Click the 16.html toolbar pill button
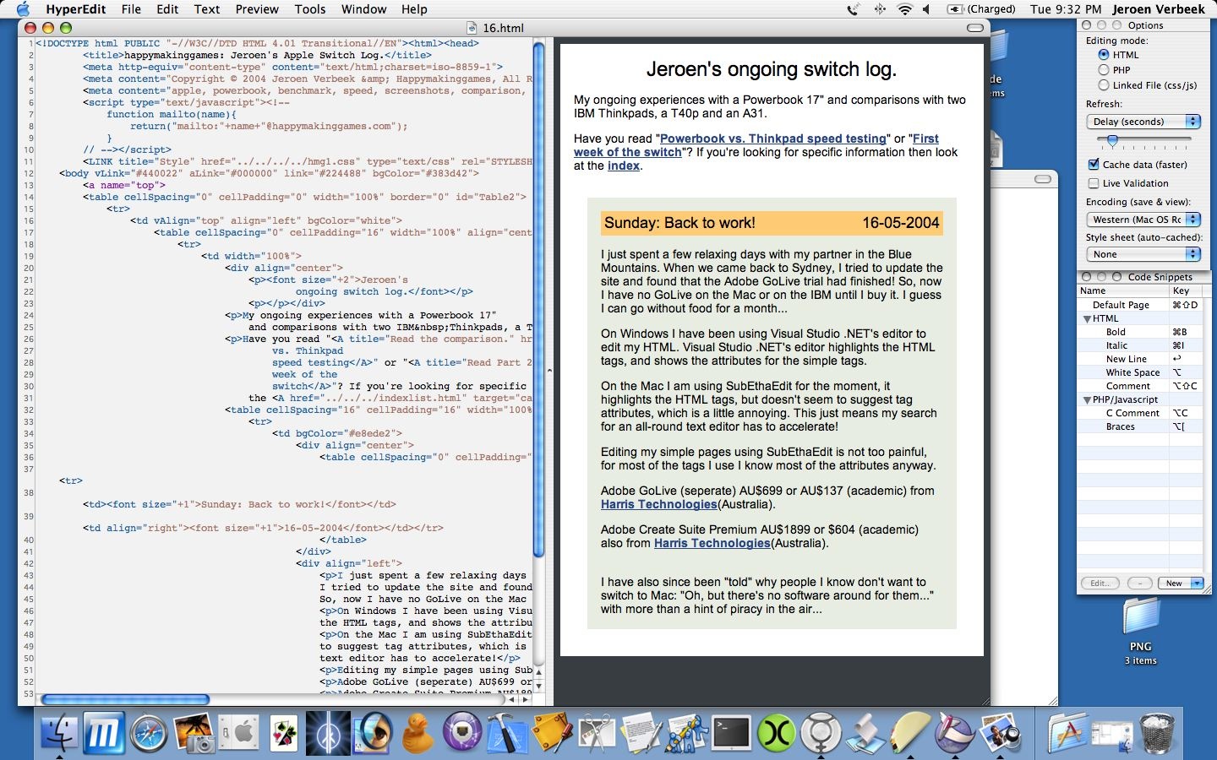This screenshot has height=760, width=1217. click(975, 28)
